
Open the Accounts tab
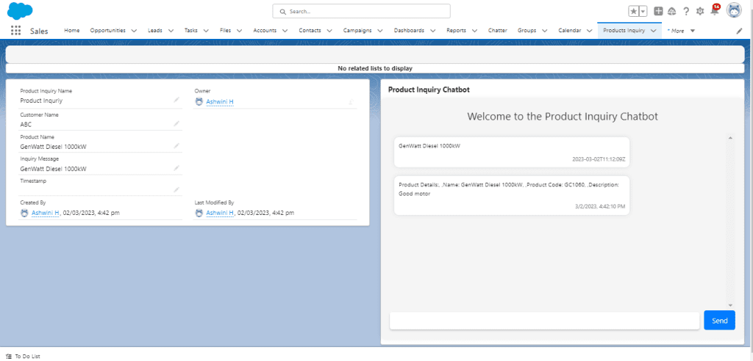[x=265, y=30]
